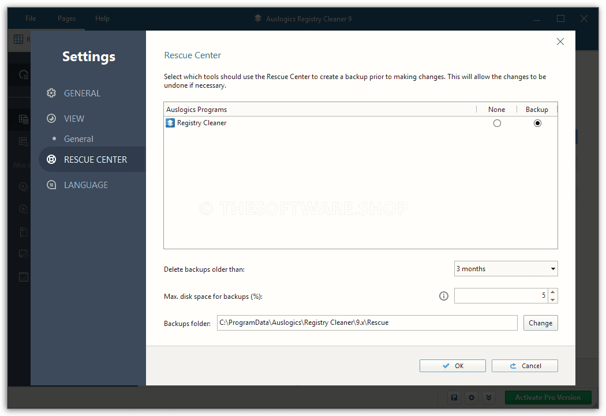Screen dimensions: 606x416
Task: Open the Help menu in the main window
Action: (102, 18)
